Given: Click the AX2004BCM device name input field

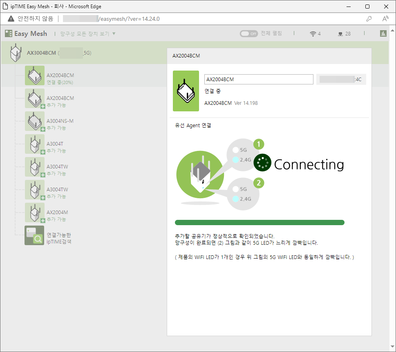Looking at the screenshot, I should click(x=259, y=80).
